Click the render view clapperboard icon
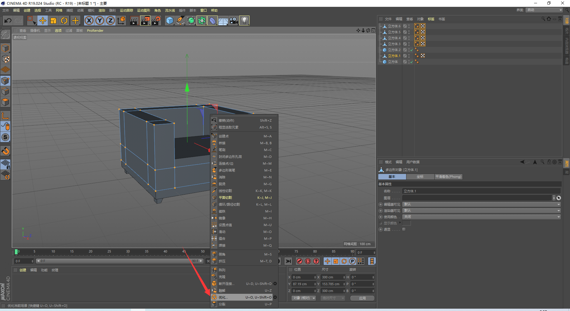Viewport: 570px width, 311px height. point(134,20)
